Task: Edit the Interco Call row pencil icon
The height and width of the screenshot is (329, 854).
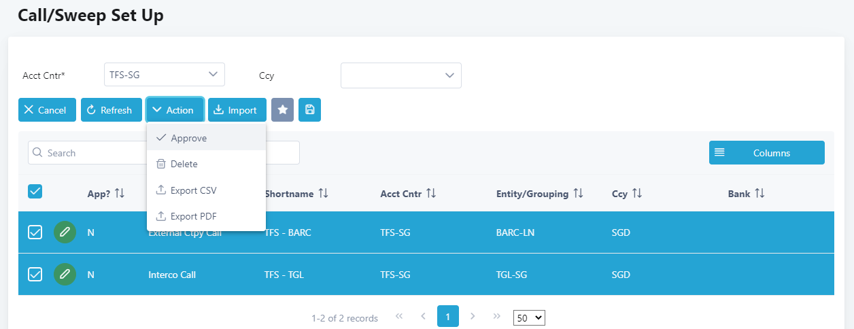Action: click(x=65, y=275)
